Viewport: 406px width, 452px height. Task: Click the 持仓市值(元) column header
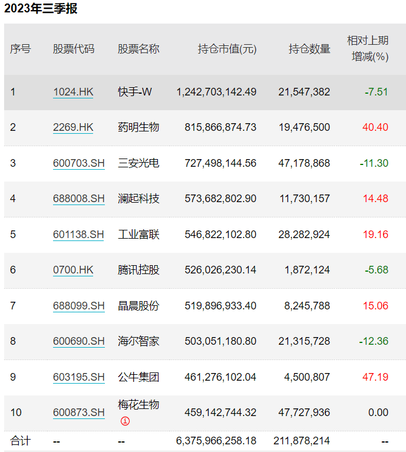point(227,49)
